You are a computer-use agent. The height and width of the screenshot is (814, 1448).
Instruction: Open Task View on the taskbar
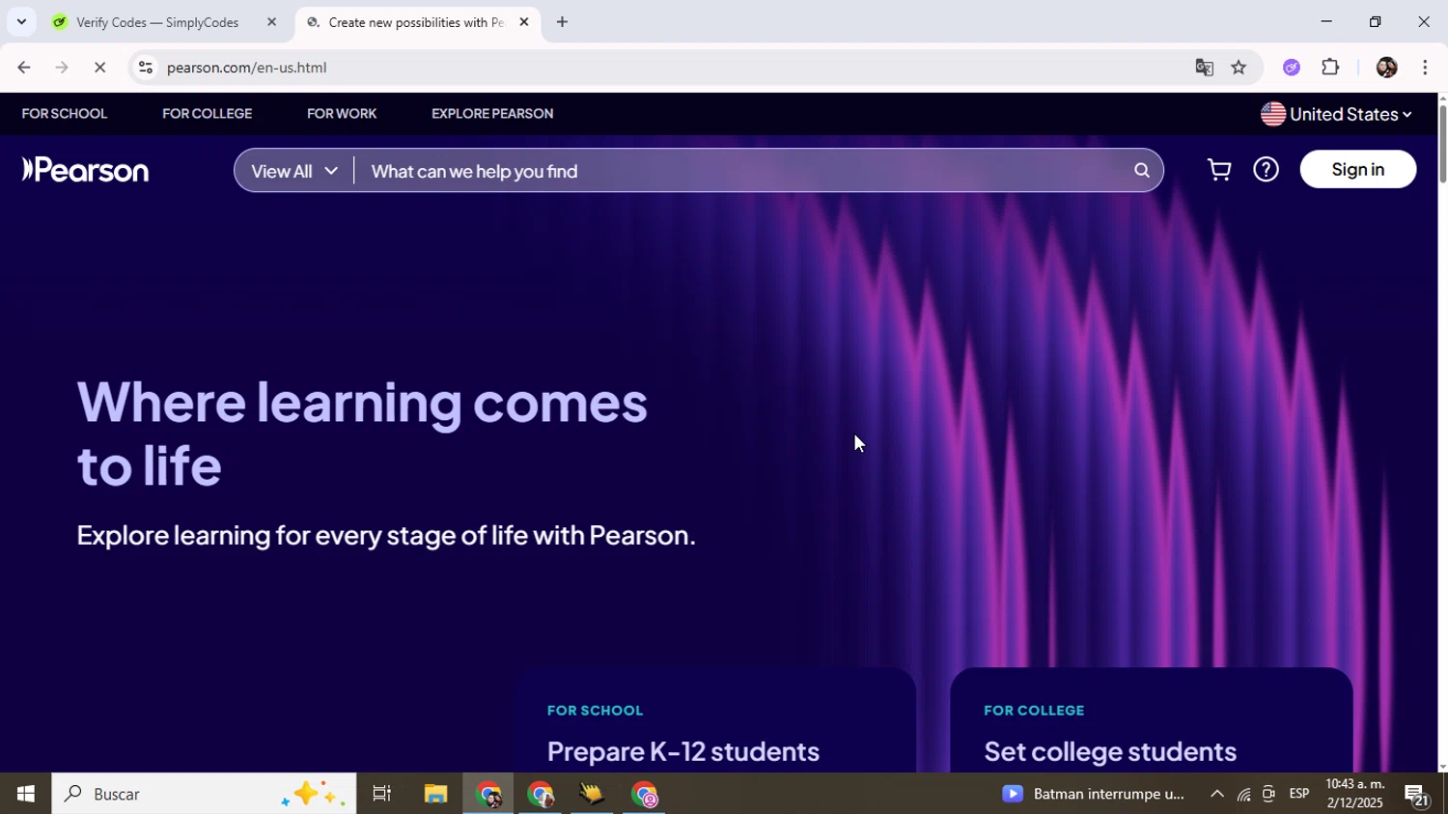pos(381,794)
